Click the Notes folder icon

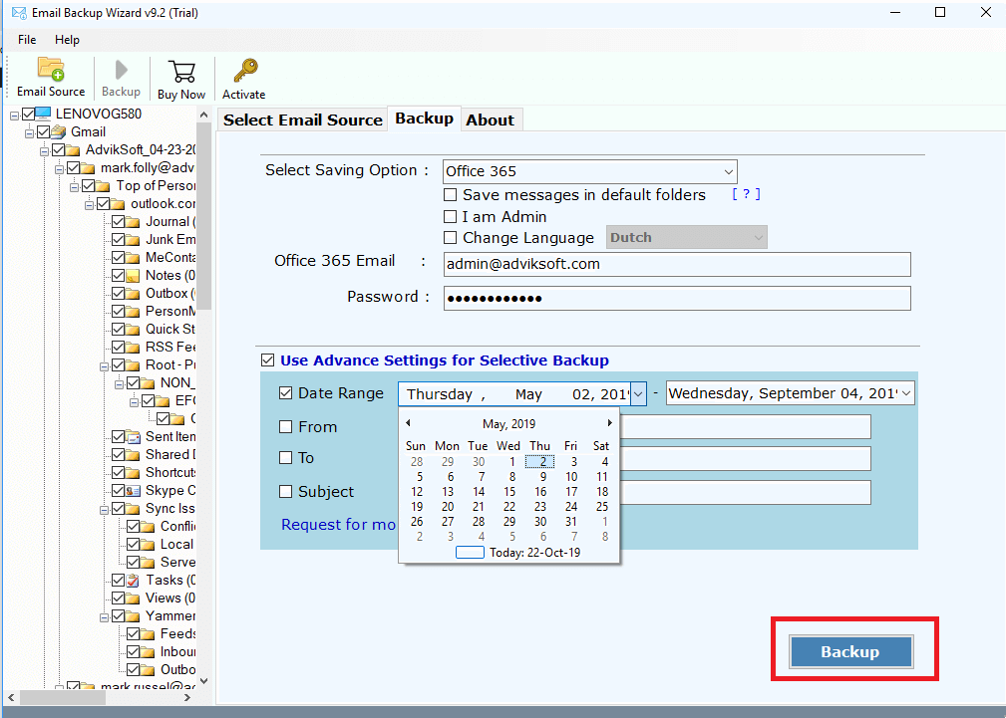133,276
